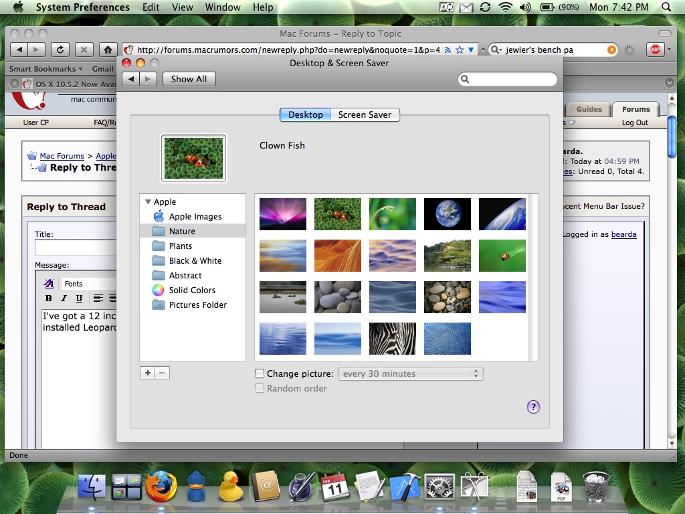Choose the zebra stripes wallpaper thumbnail
The width and height of the screenshot is (685, 514).
[392, 339]
